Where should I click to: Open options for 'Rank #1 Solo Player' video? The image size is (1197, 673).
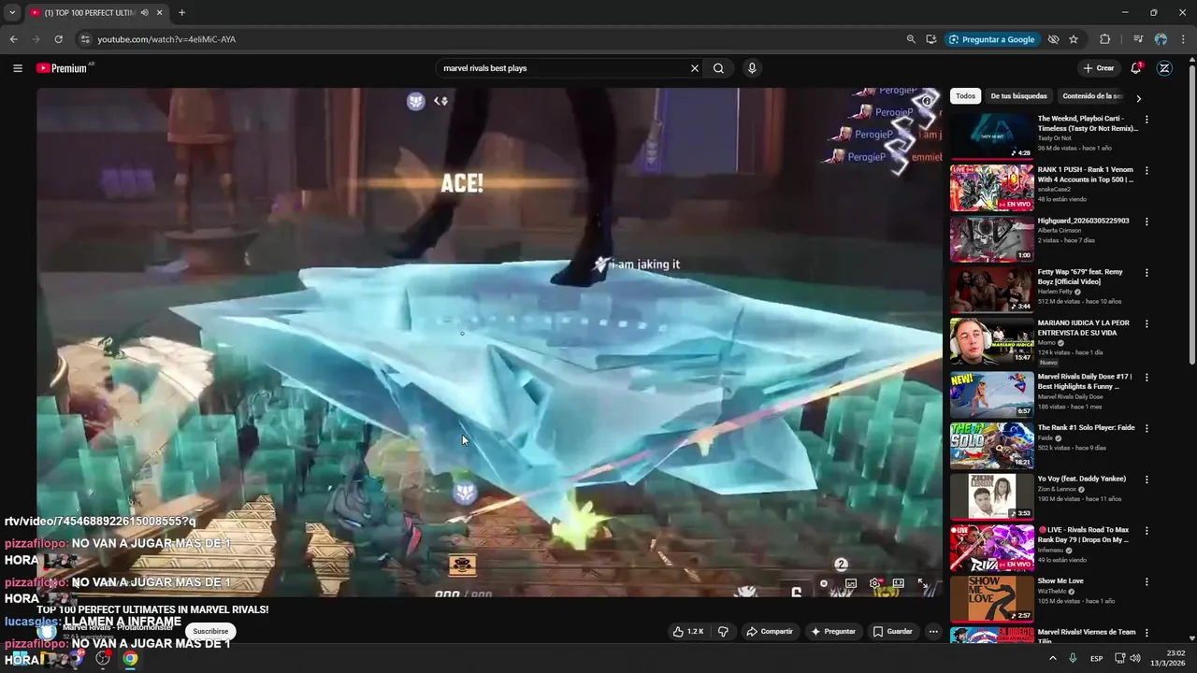tap(1147, 429)
